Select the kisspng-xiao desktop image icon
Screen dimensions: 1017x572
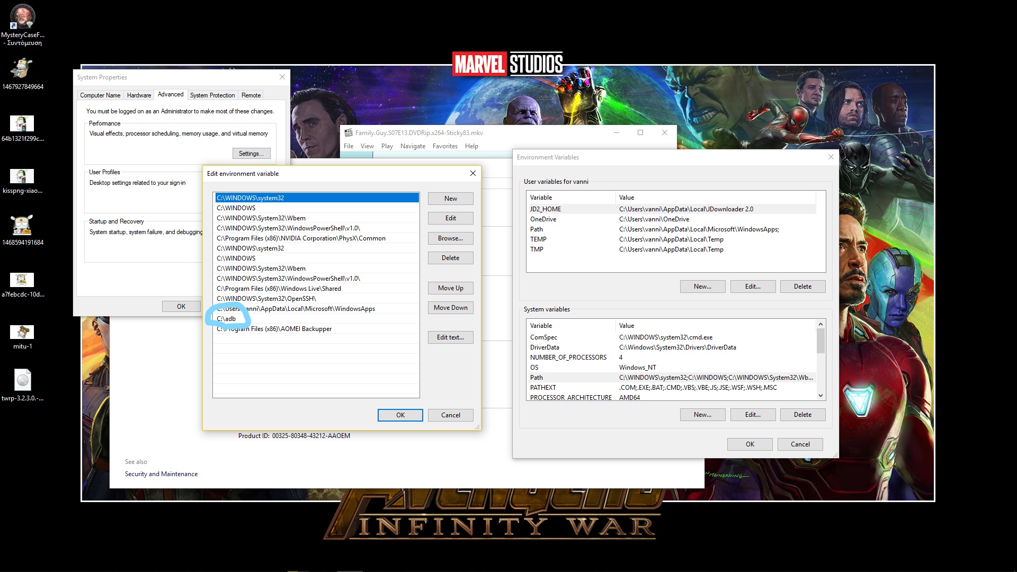tap(22, 176)
